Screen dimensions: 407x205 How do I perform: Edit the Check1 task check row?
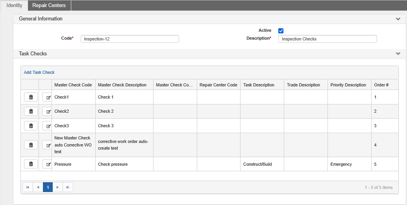pos(48,97)
